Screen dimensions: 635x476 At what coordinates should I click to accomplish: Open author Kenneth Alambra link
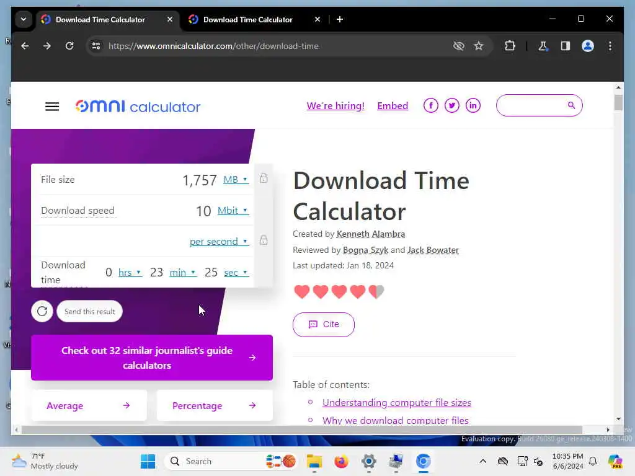click(371, 234)
